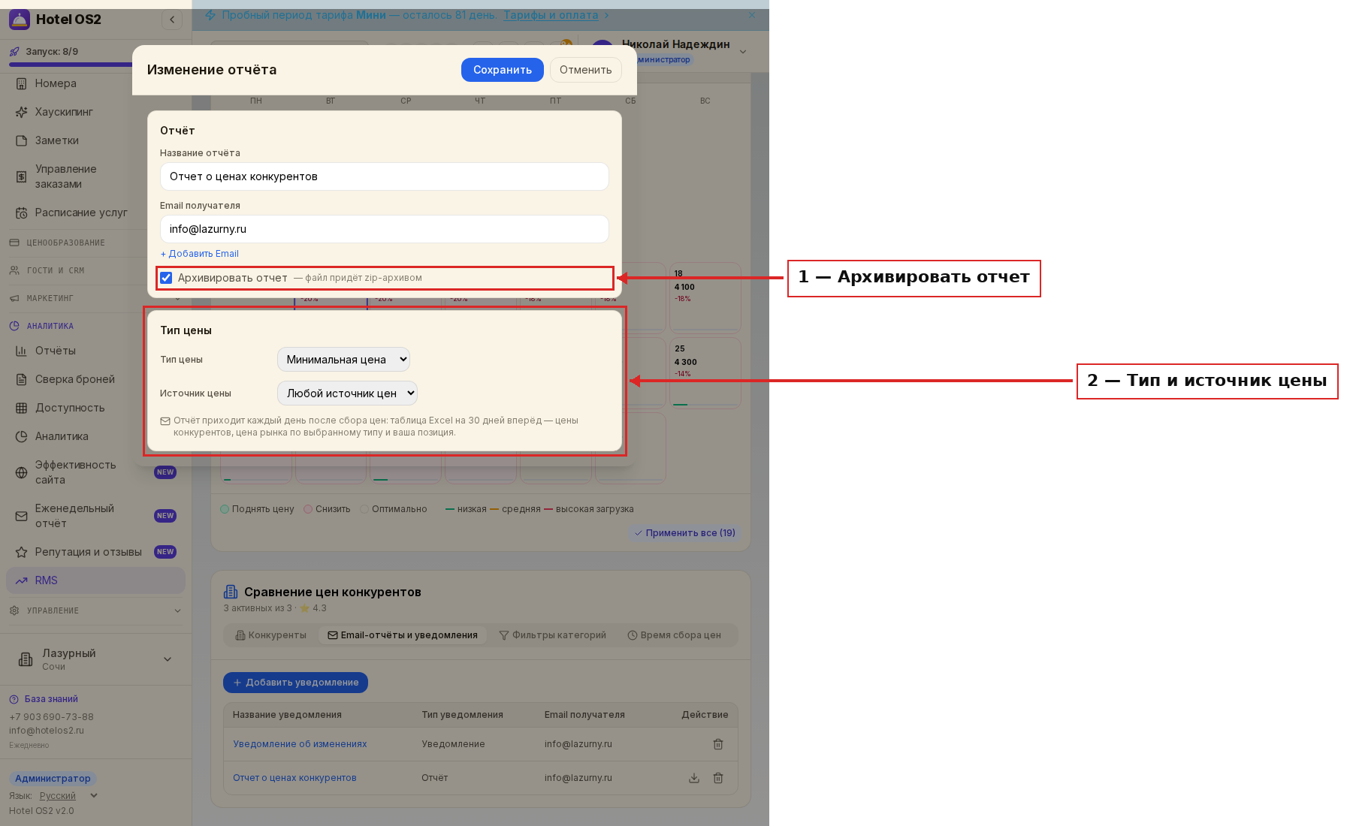The height and width of the screenshot is (826, 1356).
Task: Click the Эффективность сайта globe icon
Action: tap(22, 472)
